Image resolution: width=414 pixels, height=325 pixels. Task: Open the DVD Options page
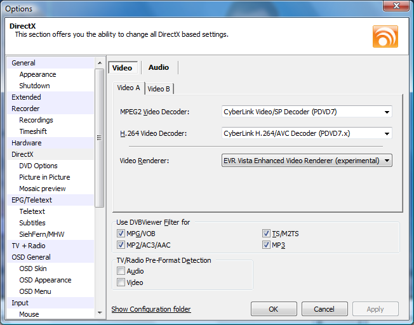[x=50, y=166]
